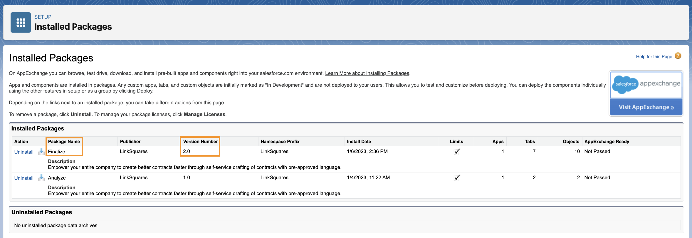Click install date 1/6/2023, 2:36 PM
Image resolution: width=692 pixels, height=238 pixels.
coord(367,151)
